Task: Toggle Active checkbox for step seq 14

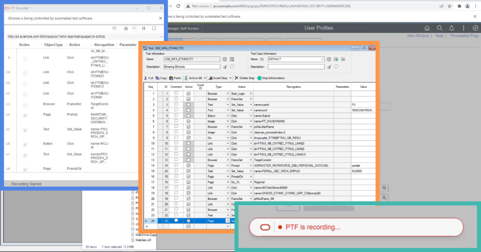Action: coord(188,165)
